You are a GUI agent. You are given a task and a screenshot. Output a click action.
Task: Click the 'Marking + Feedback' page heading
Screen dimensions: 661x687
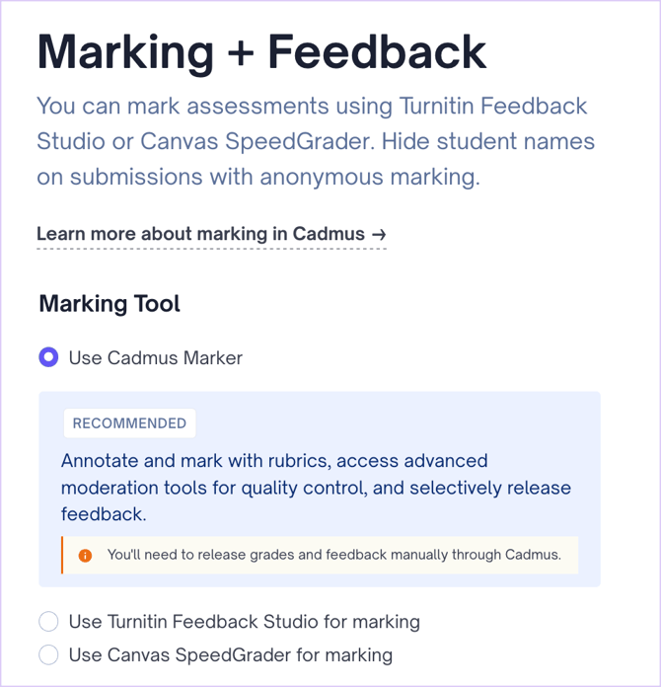(261, 52)
